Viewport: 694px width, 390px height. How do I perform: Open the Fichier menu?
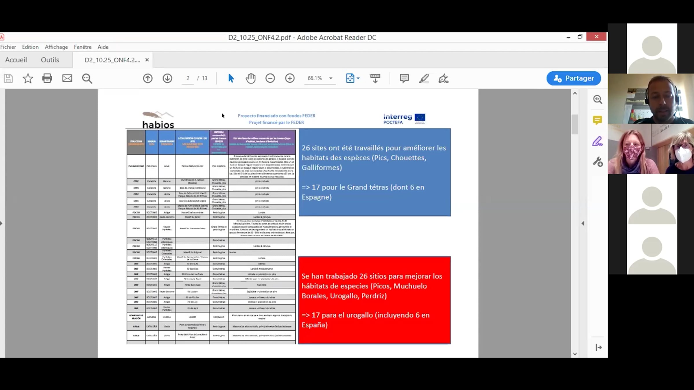click(8, 47)
